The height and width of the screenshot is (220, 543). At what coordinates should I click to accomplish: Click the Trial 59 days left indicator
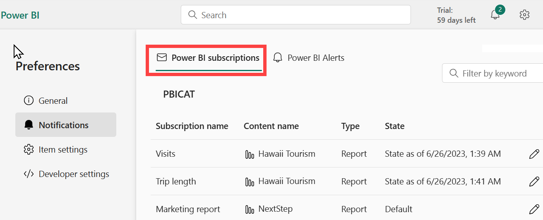(456, 15)
